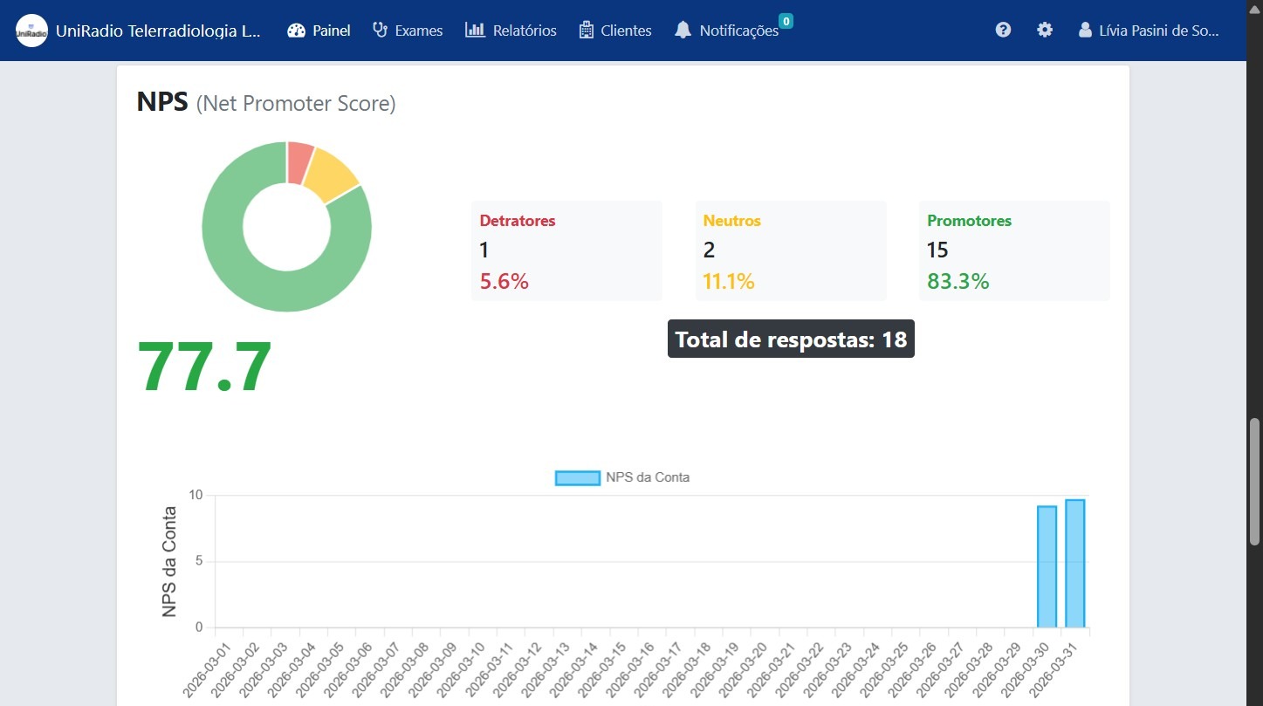Screen dimensions: 1263x706
Task: Click the stethoscope Exames icon
Action: pos(380,31)
